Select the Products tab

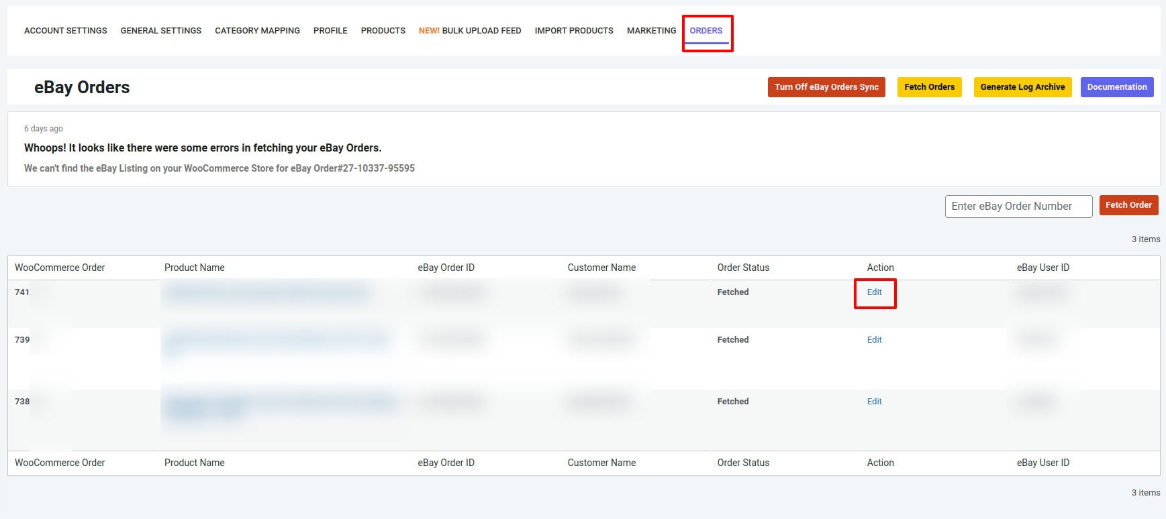pos(383,31)
